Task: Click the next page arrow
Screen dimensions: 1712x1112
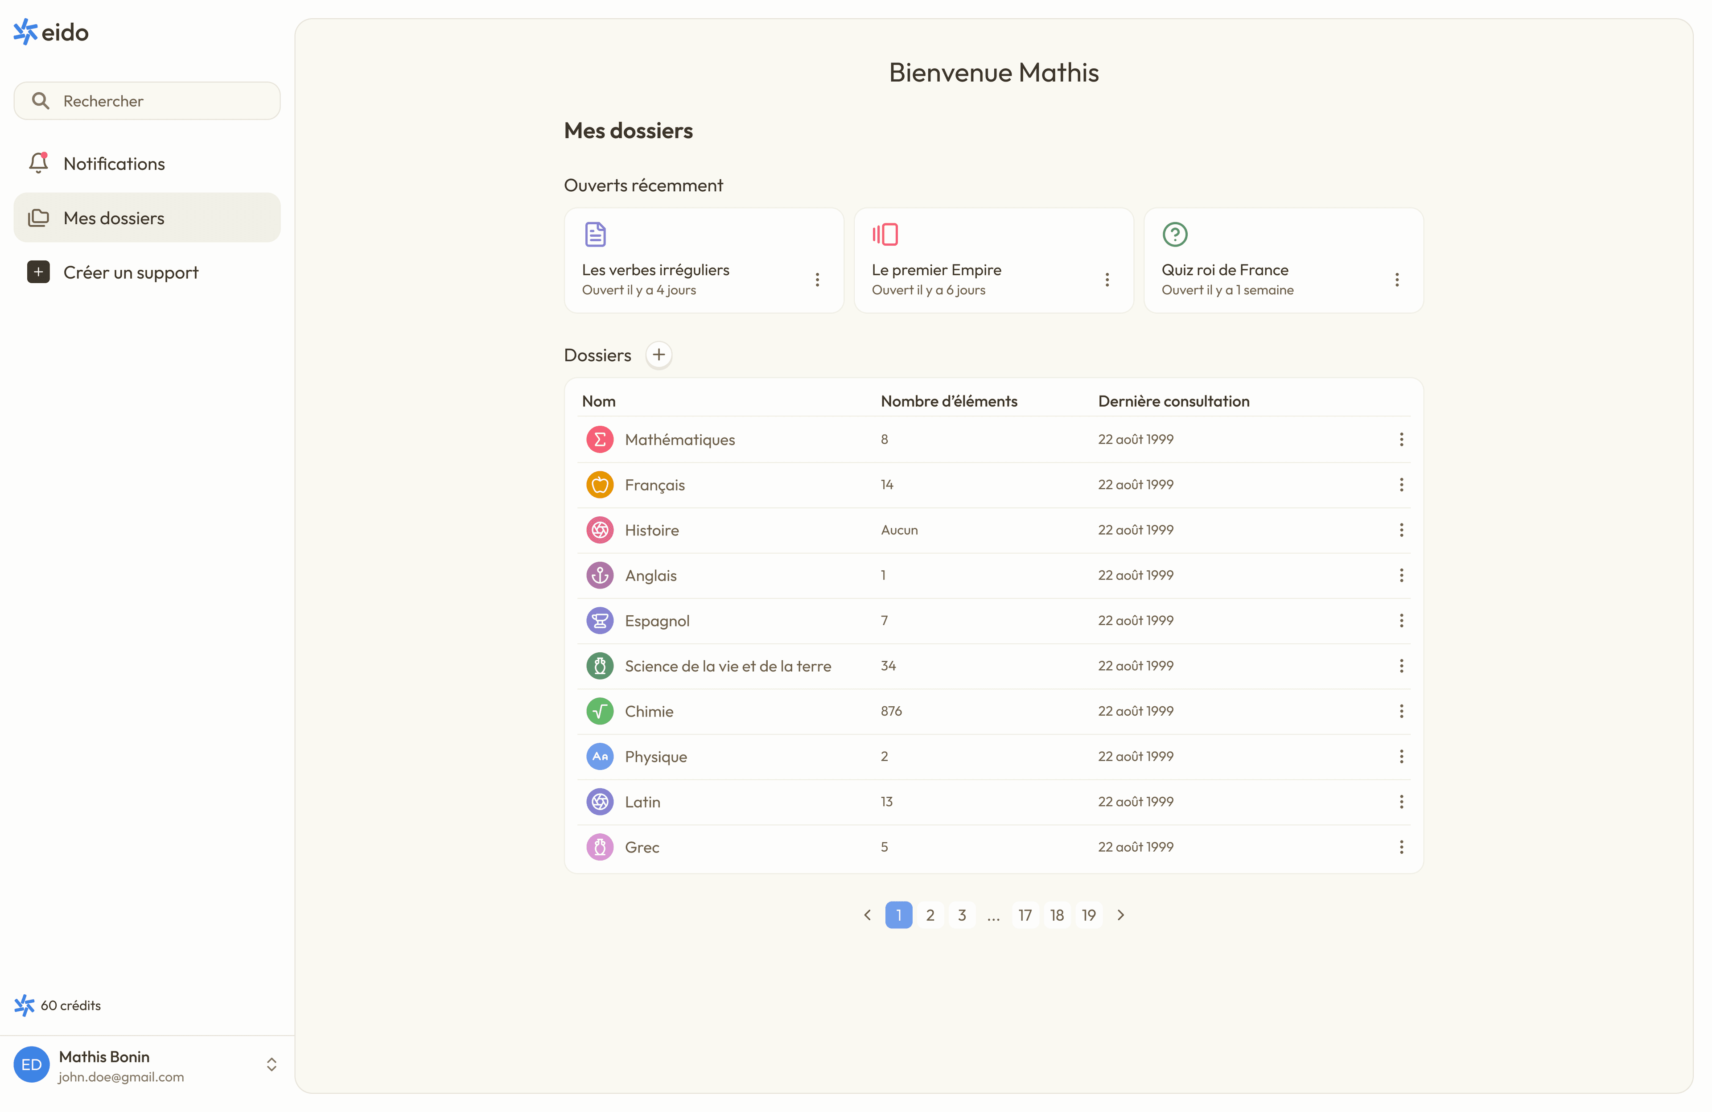Action: click(1121, 914)
